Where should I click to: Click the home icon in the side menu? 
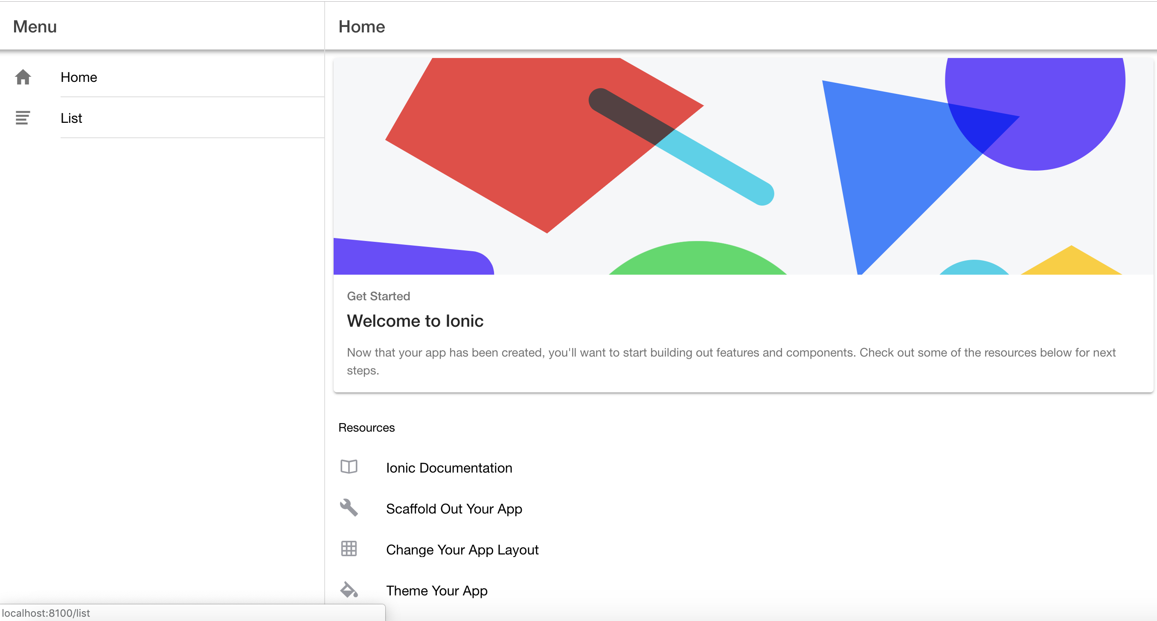pyautogui.click(x=23, y=77)
